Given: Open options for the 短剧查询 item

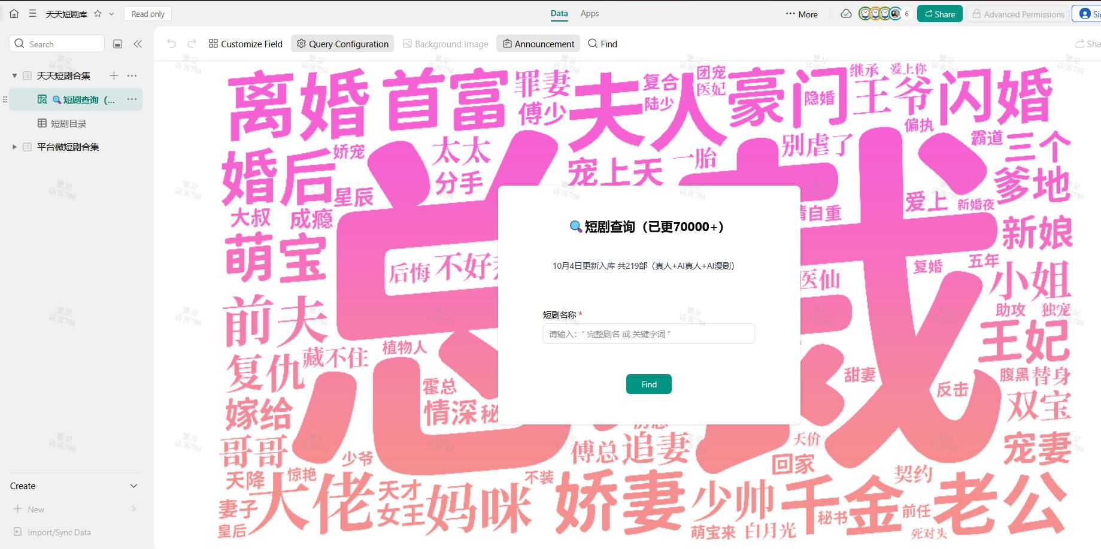Looking at the screenshot, I should 132,99.
